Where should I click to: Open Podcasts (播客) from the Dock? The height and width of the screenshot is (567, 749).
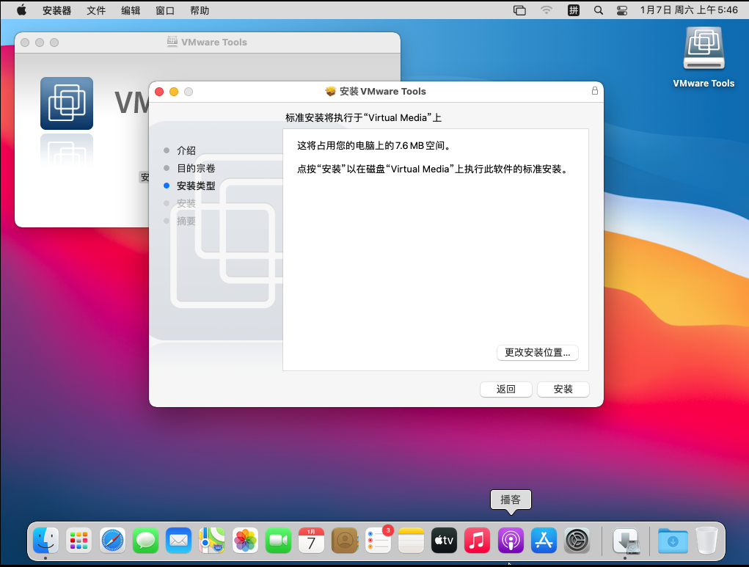click(x=511, y=541)
